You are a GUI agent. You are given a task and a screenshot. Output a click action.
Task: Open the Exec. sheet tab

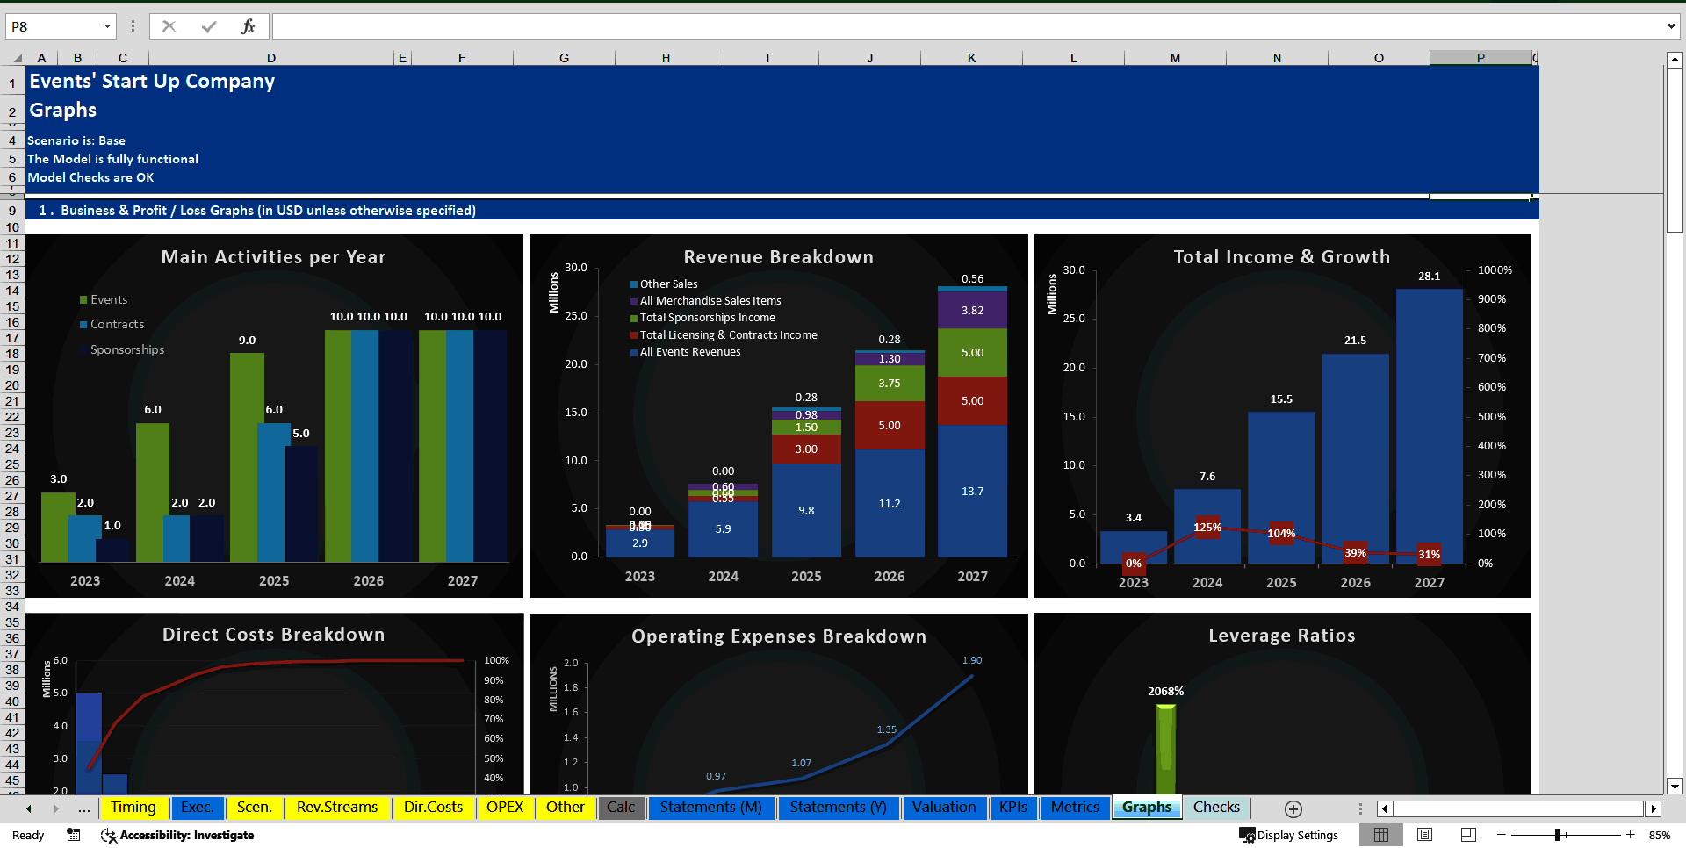(197, 808)
